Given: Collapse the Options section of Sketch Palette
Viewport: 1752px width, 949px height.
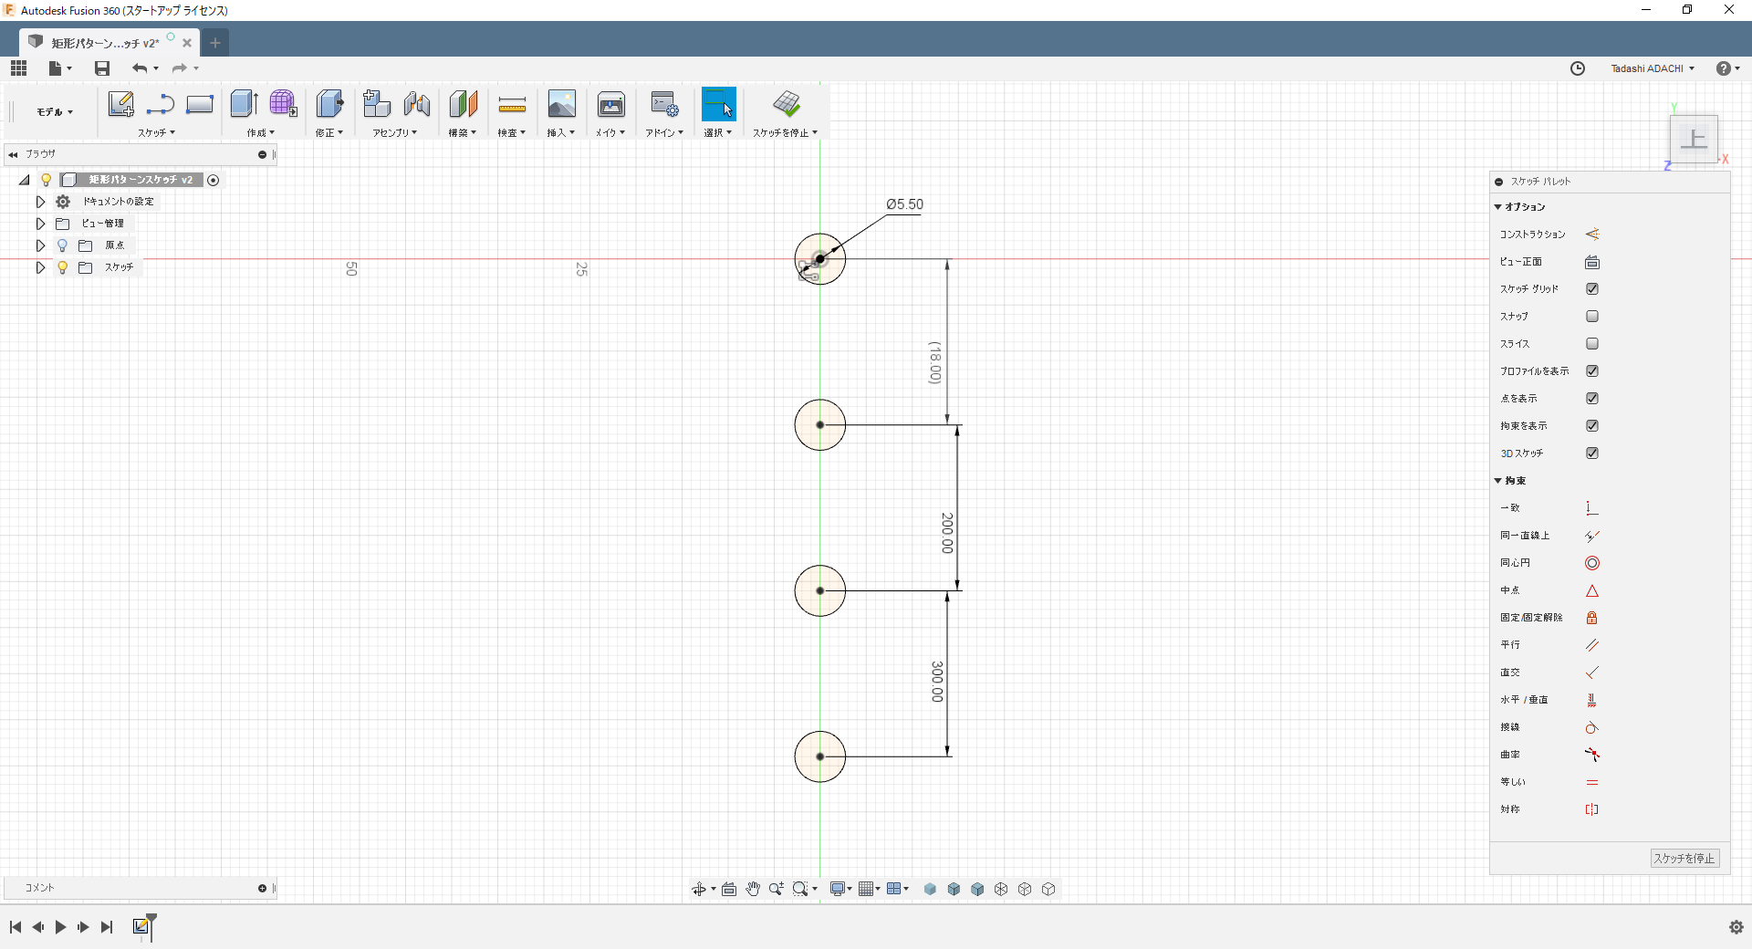Looking at the screenshot, I should pos(1498,207).
